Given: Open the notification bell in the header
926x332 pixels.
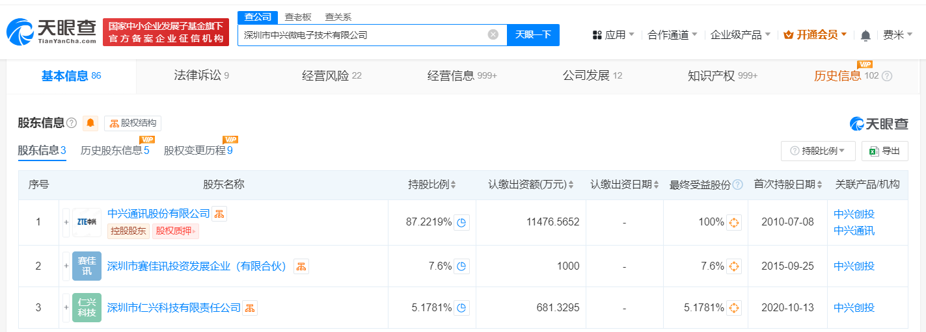Looking at the screenshot, I should (865, 35).
